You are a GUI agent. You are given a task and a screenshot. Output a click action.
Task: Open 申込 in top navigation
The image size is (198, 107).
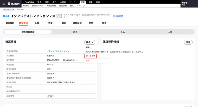[54, 2]
